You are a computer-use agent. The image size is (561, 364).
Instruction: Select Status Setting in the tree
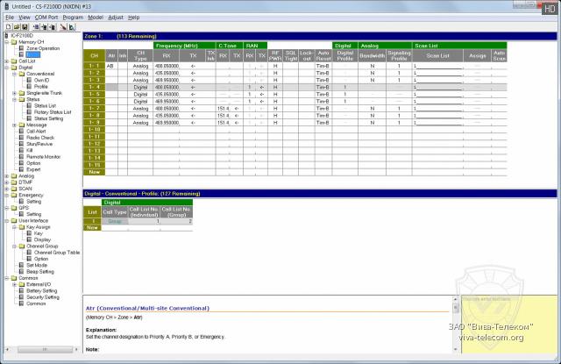49,118
